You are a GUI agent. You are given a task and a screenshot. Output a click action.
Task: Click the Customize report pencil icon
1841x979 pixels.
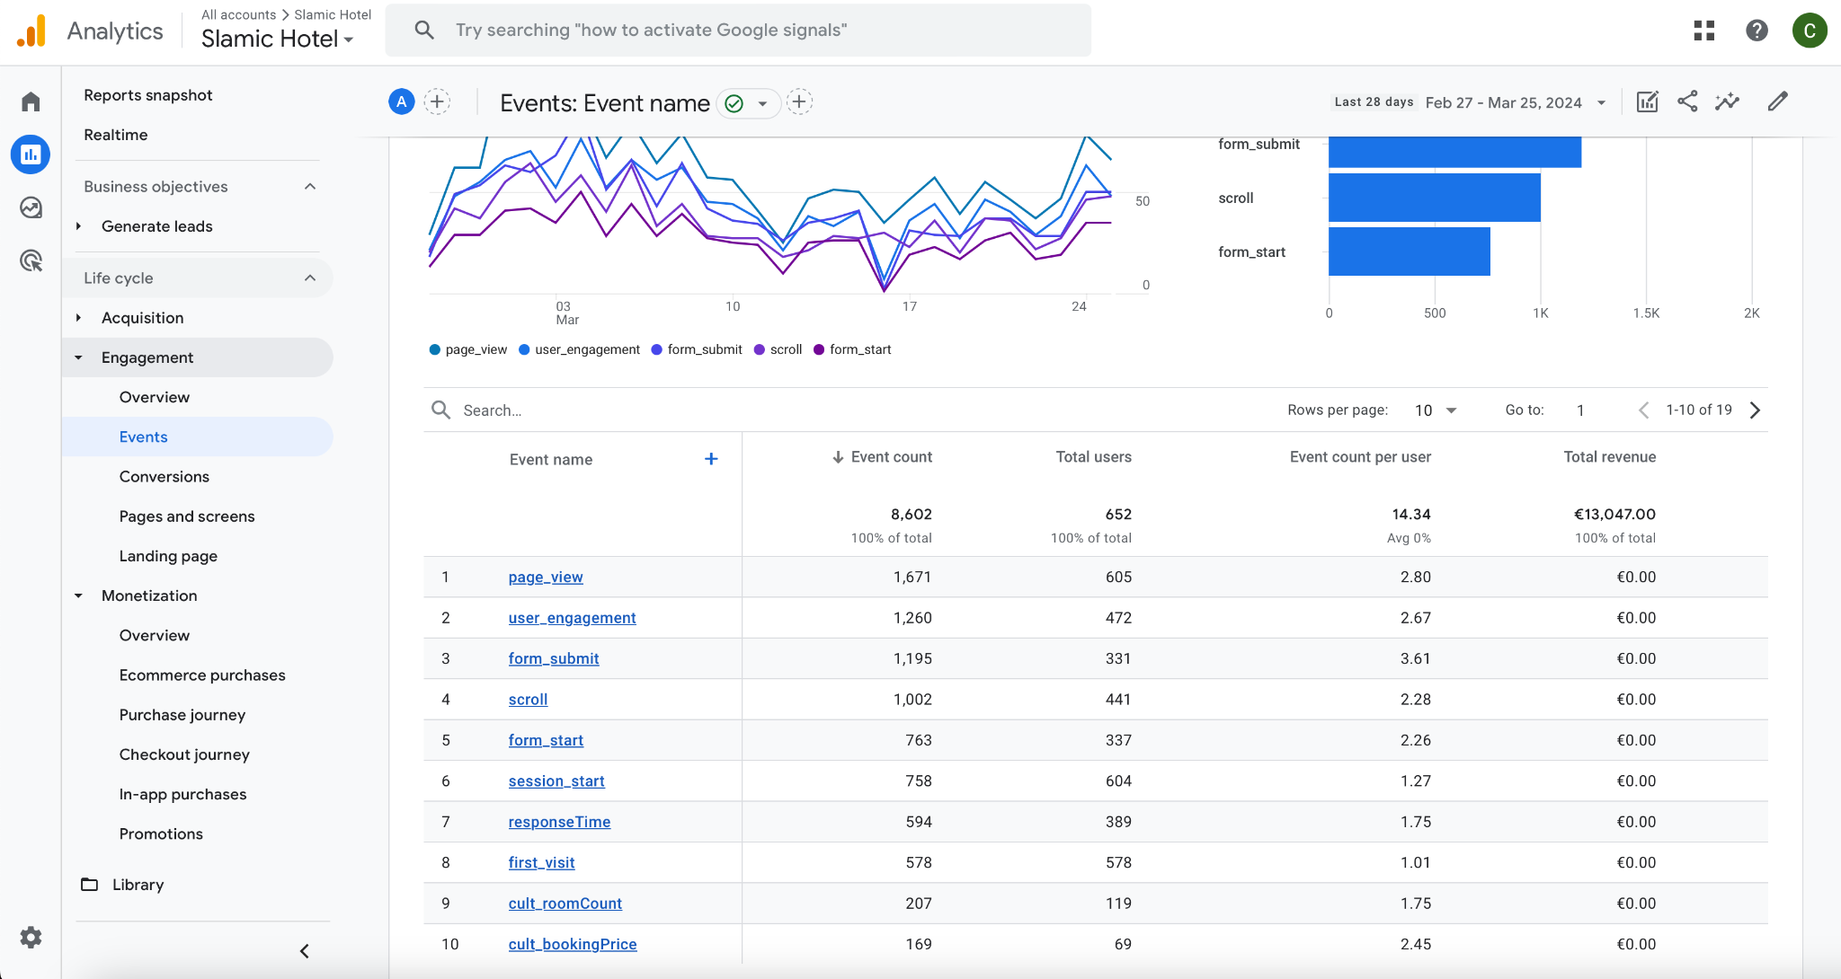1777,101
